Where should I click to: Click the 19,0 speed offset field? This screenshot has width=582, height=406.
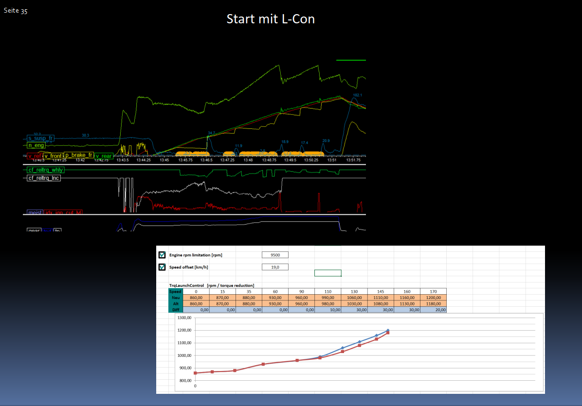(x=275, y=267)
